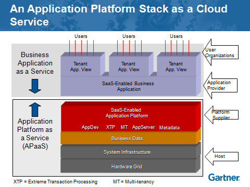
Task: Click the AppDev label in red block
Action: pos(90,127)
